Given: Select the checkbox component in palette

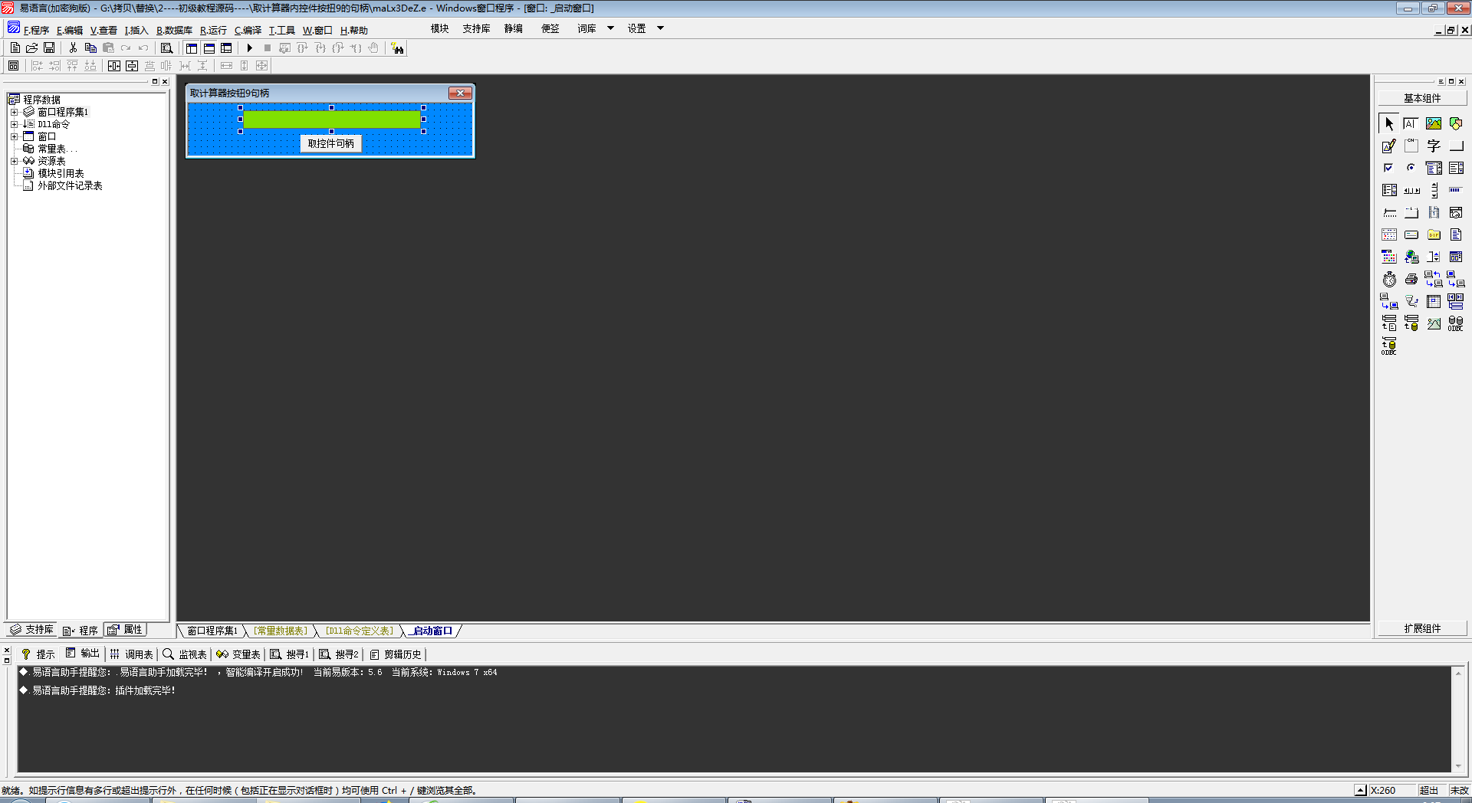Looking at the screenshot, I should pyautogui.click(x=1389, y=168).
